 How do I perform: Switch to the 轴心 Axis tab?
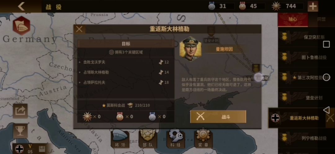click(x=293, y=19)
